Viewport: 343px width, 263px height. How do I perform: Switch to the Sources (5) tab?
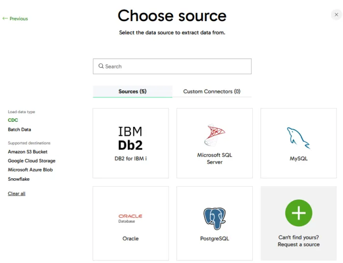133,92
